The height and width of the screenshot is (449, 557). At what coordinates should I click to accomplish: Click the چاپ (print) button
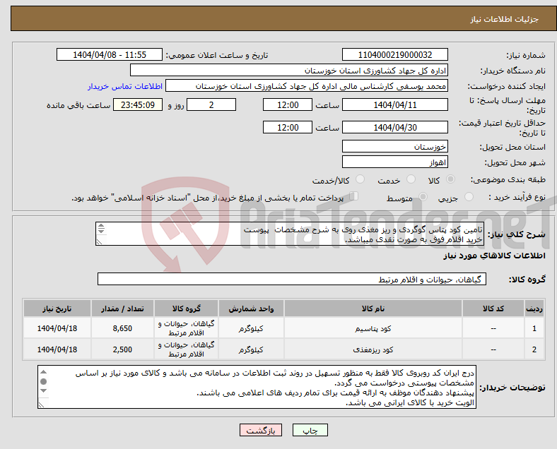(x=310, y=430)
